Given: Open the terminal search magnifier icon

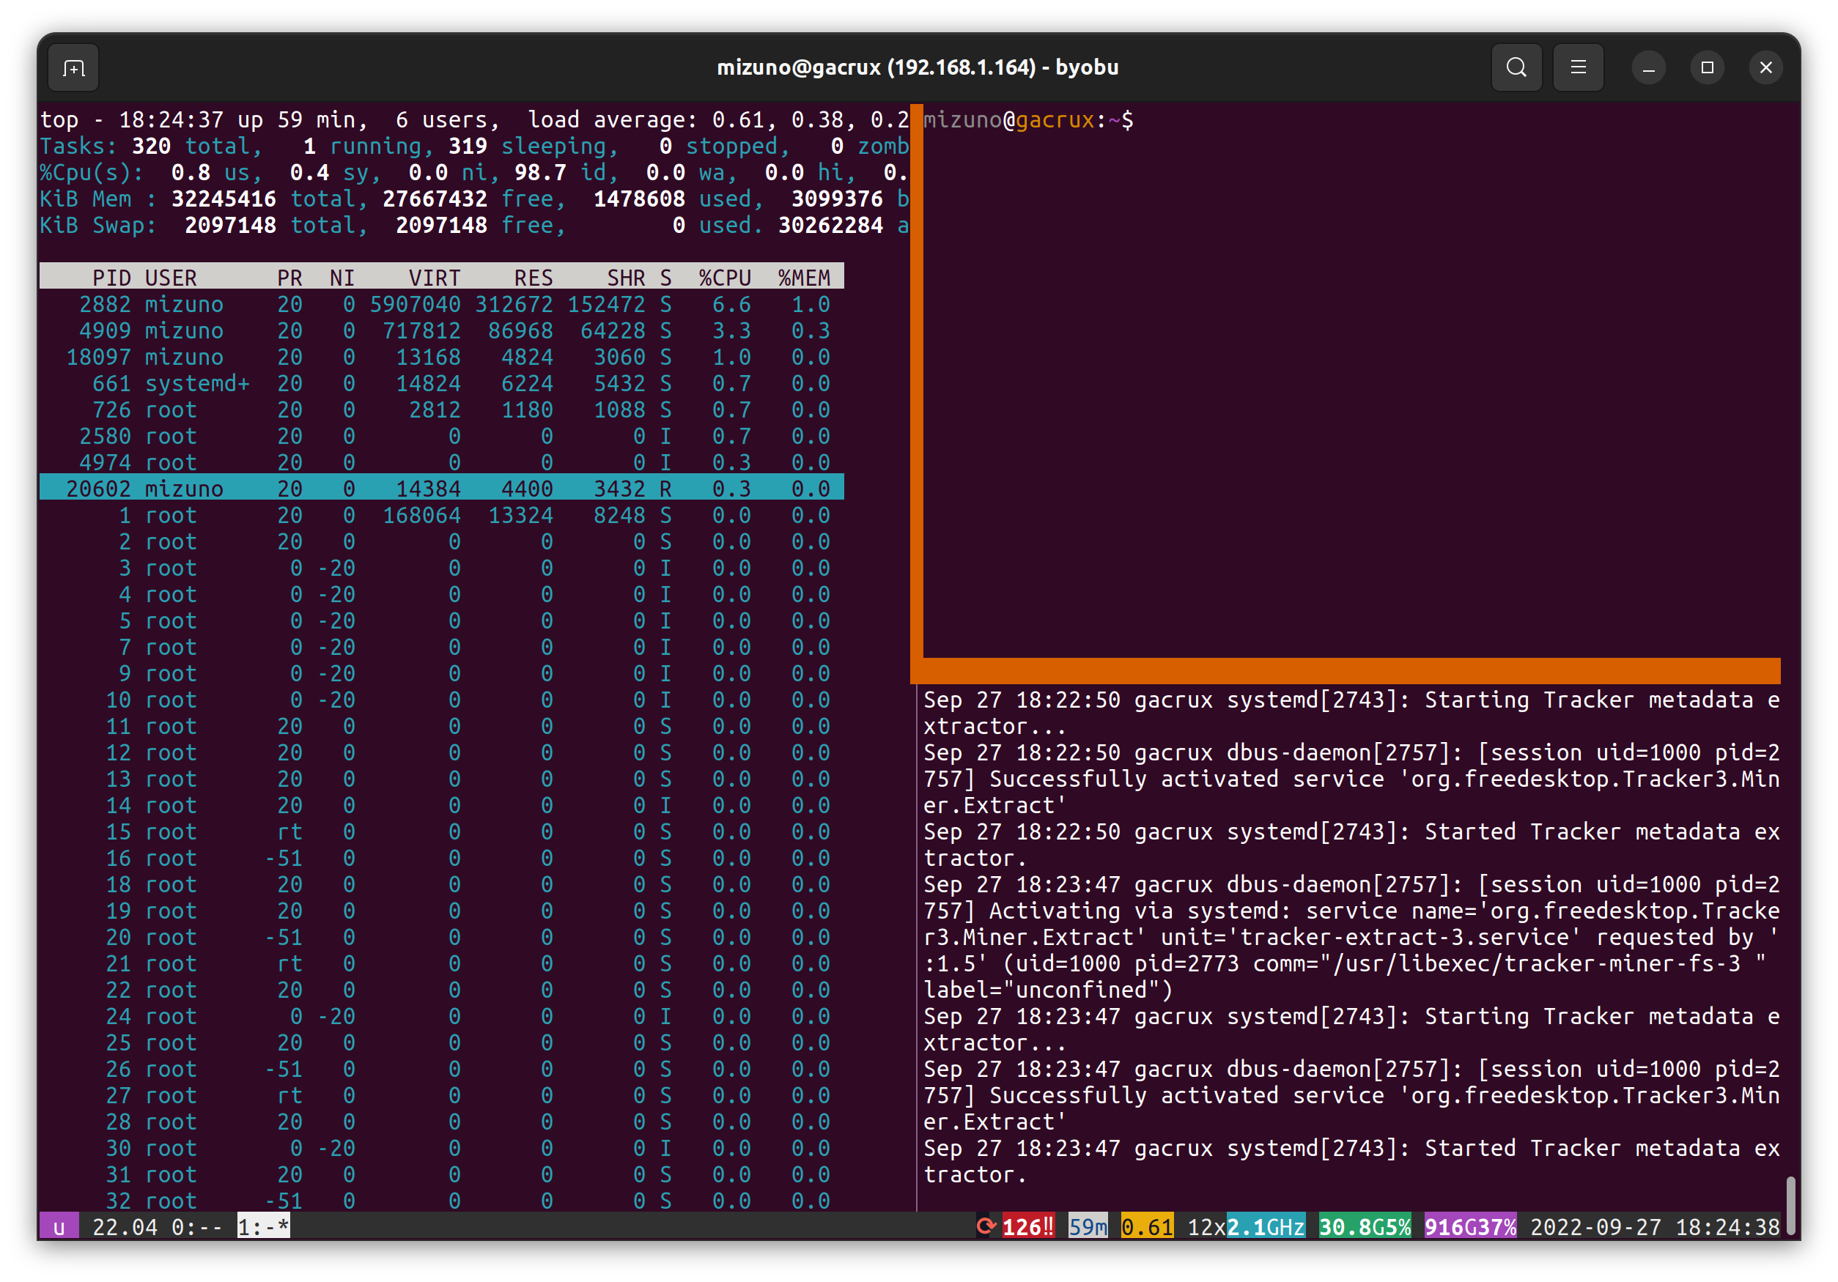Looking at the screenshot, I should (1516, 67).
